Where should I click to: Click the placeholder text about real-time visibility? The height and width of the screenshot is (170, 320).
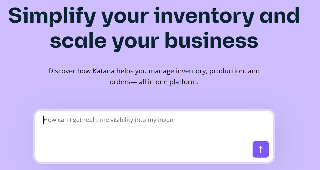click(x=108, y=120)
